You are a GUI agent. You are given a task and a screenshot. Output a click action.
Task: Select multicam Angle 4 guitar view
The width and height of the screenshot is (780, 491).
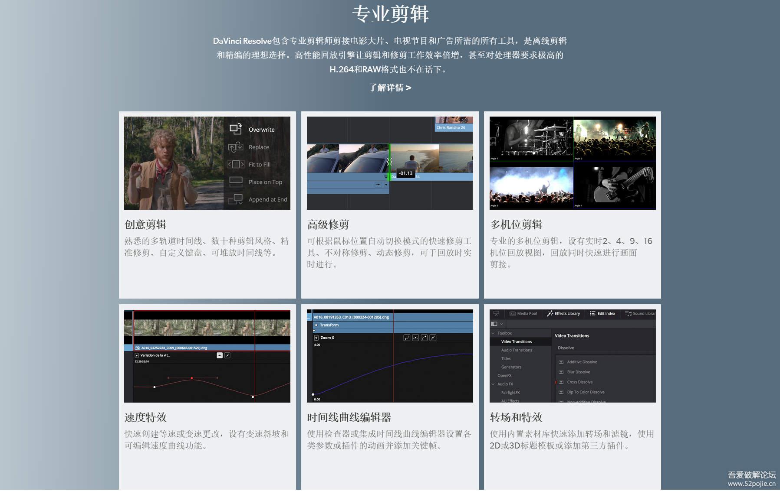[x=615, y=186]
